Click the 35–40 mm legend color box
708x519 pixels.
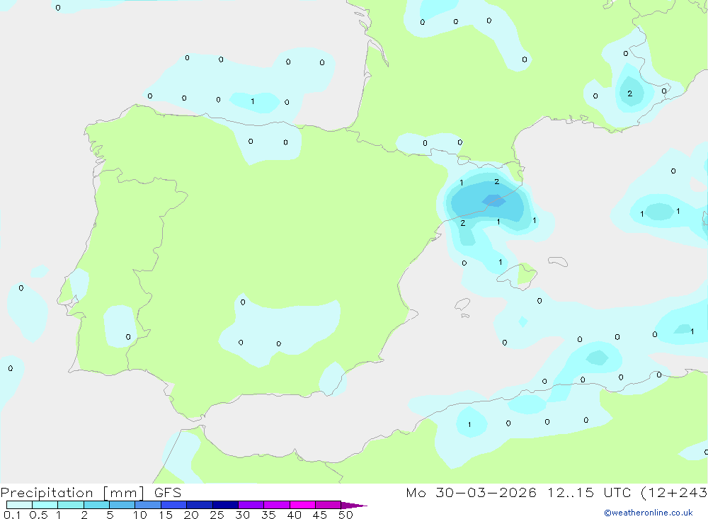click(277, 505)
